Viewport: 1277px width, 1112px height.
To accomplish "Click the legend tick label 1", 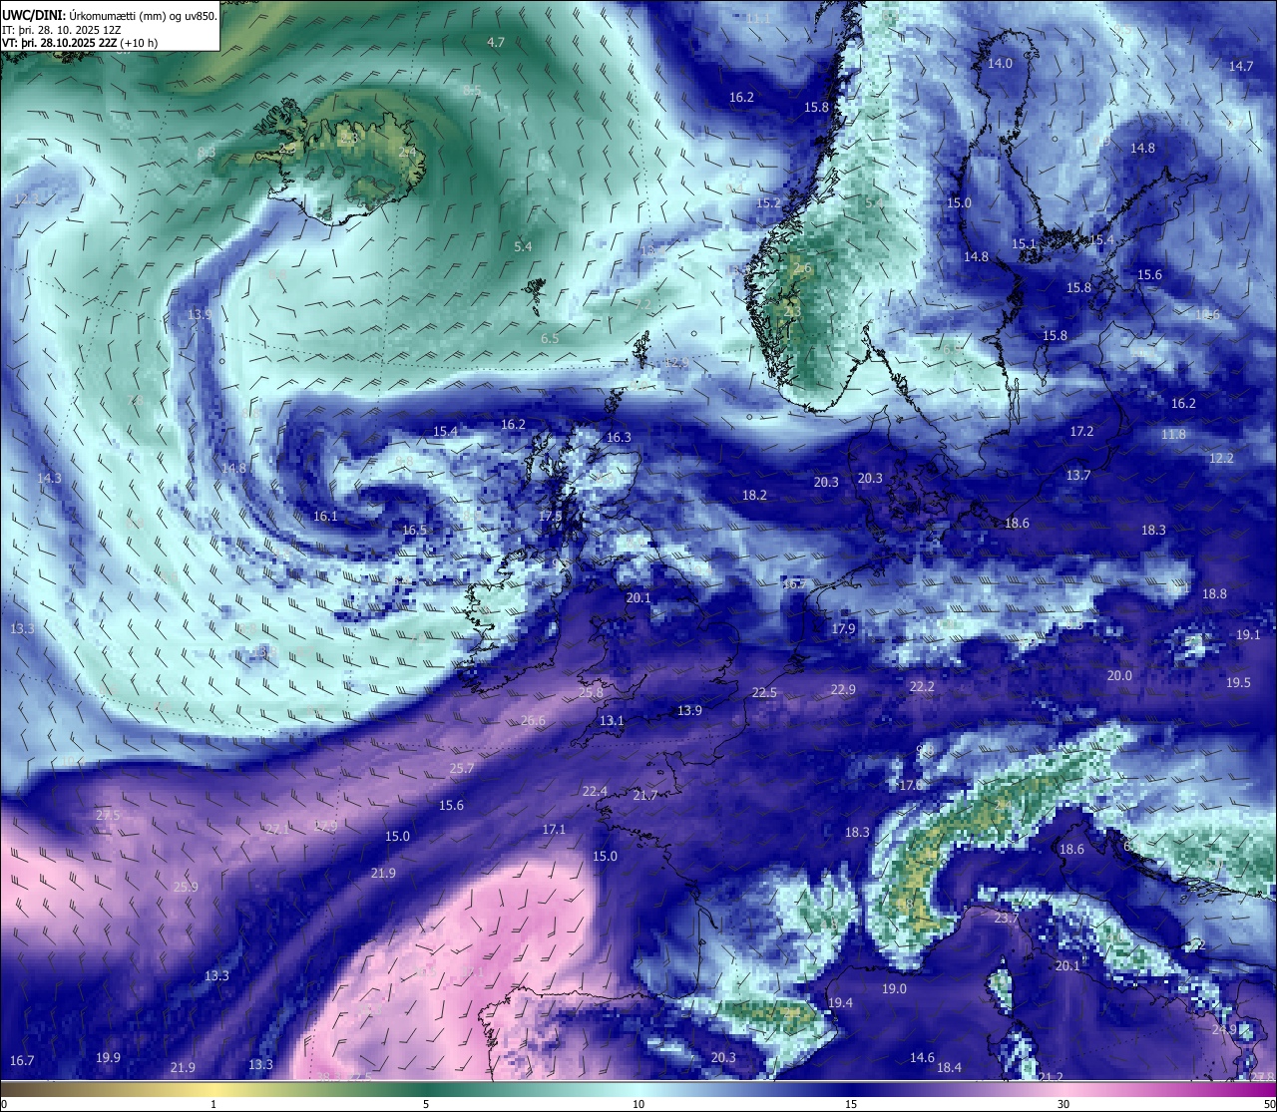I will coord(213,1104).
